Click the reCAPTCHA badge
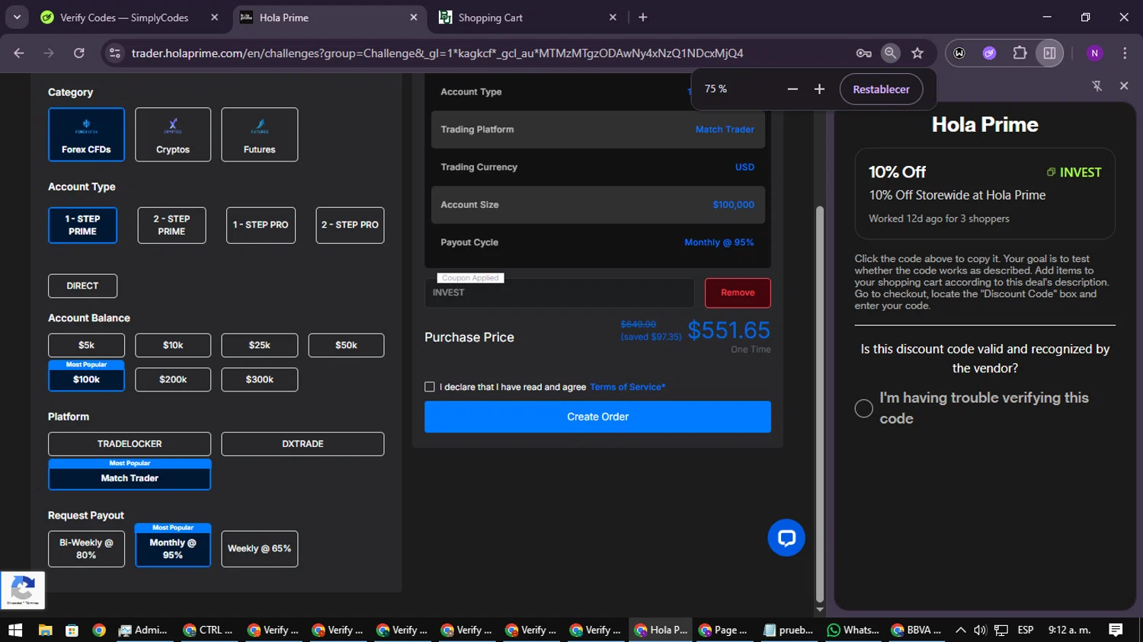This screenshot has width=1143, height=642. tap(23, 590)
